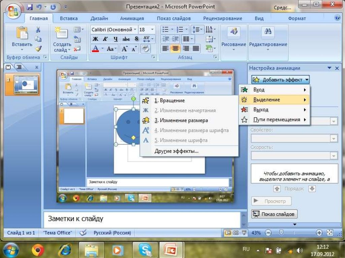This screenshot has width=345, height=258.
Task: Select Изменение размера effect
Action: click(189, 120)
